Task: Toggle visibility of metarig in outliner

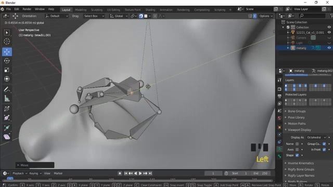Action: coord(329,48)
